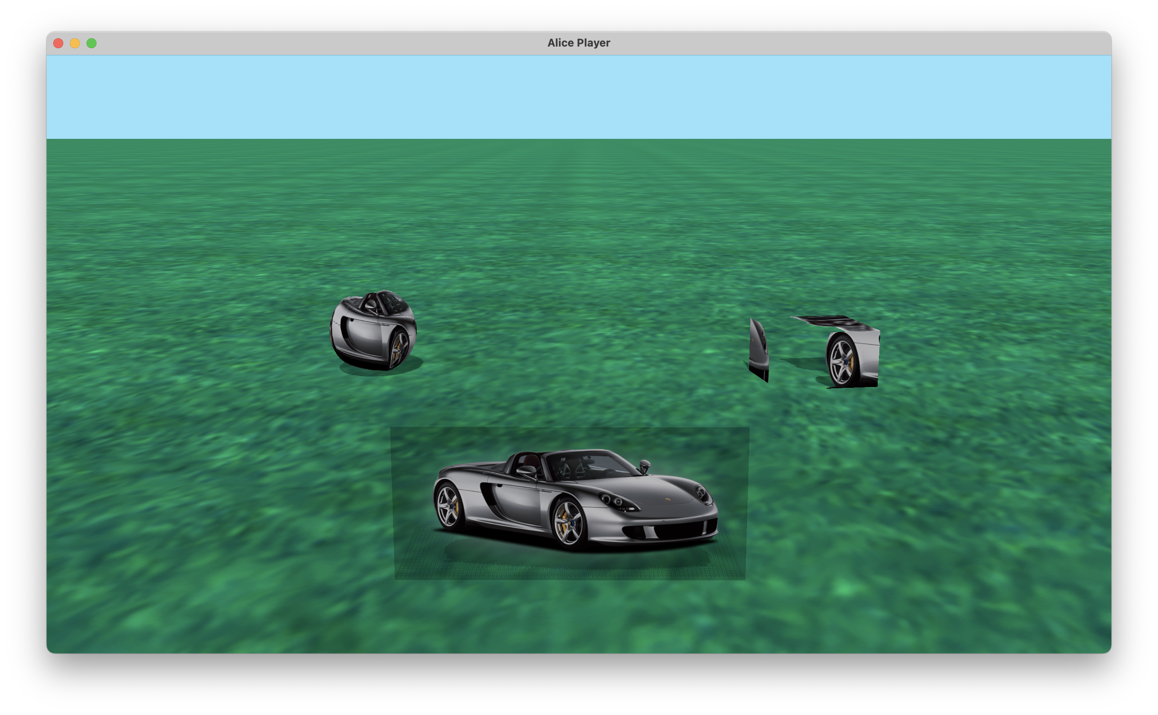Click the side mirror on the car door

pyautogui.click(x=527, y=470)
